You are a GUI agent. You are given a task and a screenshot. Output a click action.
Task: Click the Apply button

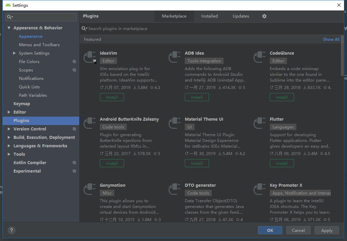pyautogui.click(x=327, y=231)
